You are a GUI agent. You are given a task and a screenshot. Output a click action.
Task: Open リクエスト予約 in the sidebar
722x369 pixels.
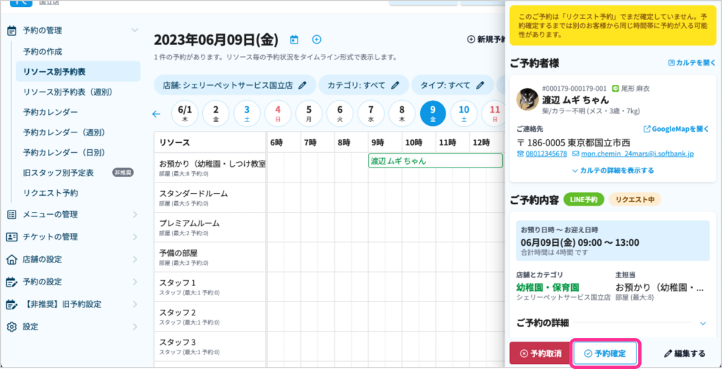(50, 192)
